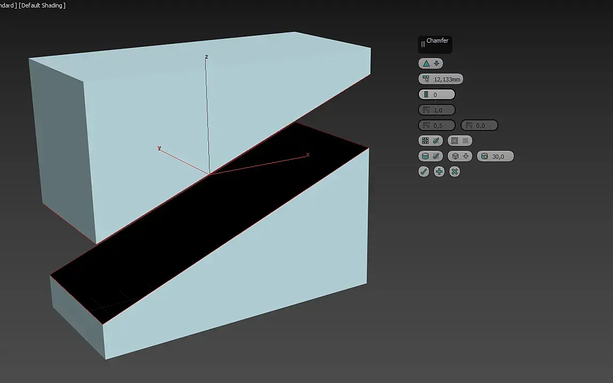
Task: Open the smooth type dropdown with cube icon
Action: (x=459, y=156)
